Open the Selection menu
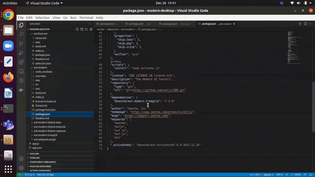This screenshot has width=315, height=177. (x=42, y=18)
